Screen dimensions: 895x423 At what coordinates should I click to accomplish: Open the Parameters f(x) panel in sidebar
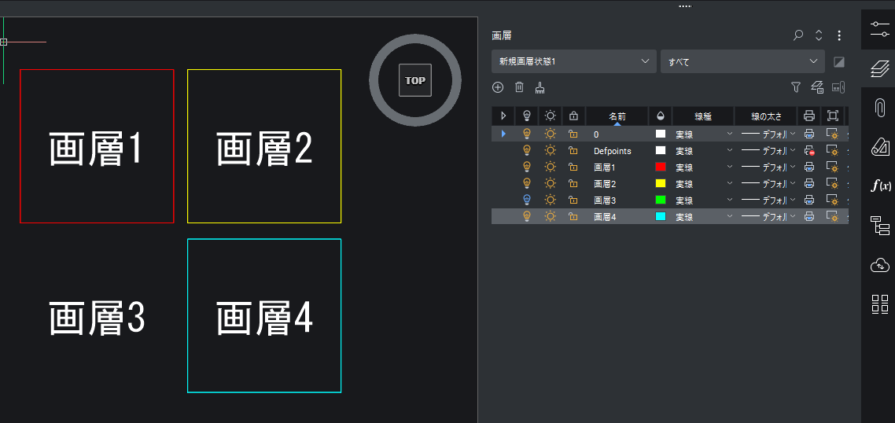(x=880, y=186)
